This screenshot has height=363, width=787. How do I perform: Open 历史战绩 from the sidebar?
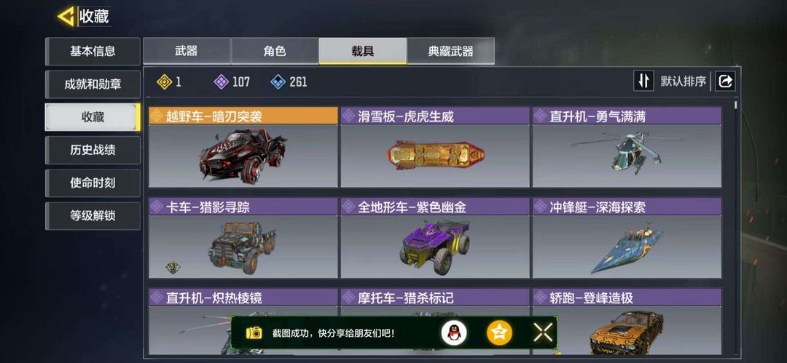[x=93, y=150]
